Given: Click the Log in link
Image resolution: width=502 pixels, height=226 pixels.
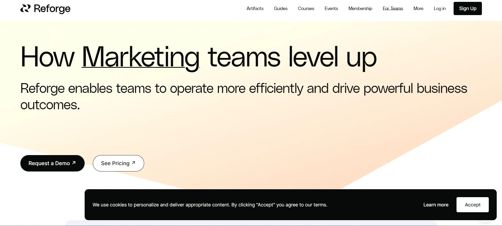Looking at the screenshot, I should [x=440, y=8].
